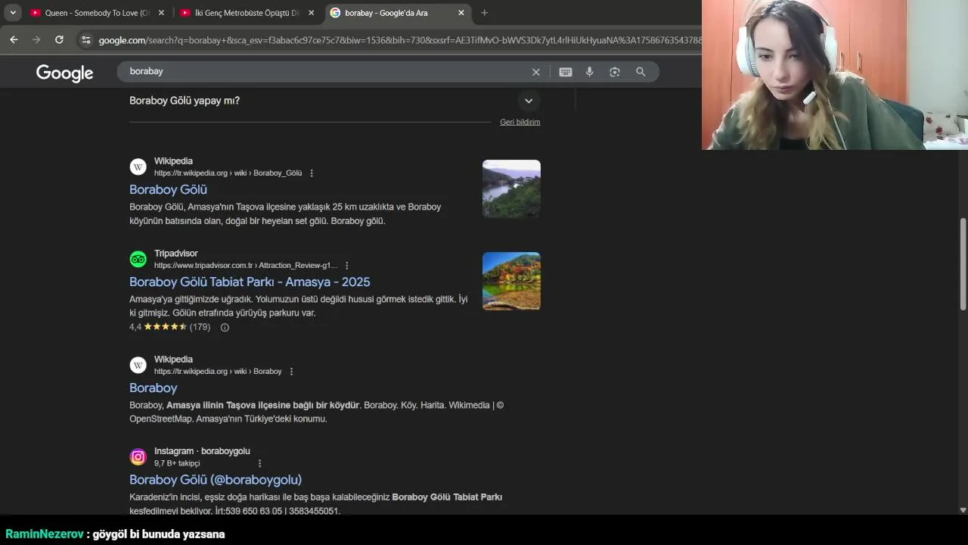Screen dimensions: 968x545
Task: Go to Google home via logo
Action: click(x=64, y=73)
